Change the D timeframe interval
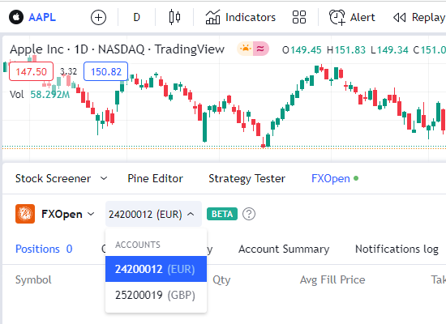Image resolution: width=446 pixels, height=324 pixels. click(x=137, y=17)
